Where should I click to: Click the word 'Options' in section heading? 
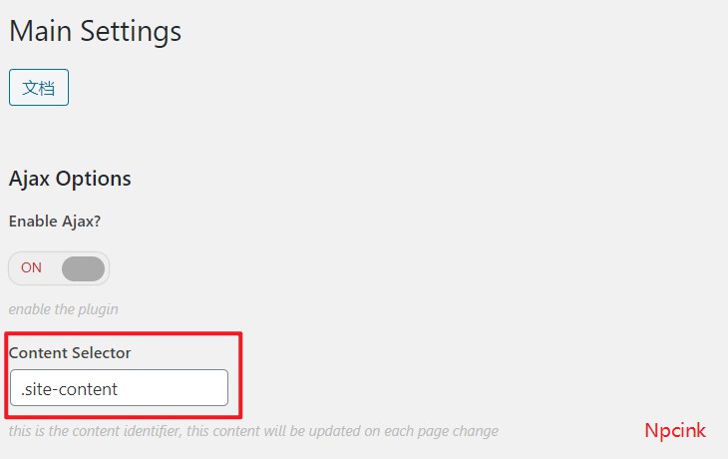pyautogui.click(x=94, y=179)
